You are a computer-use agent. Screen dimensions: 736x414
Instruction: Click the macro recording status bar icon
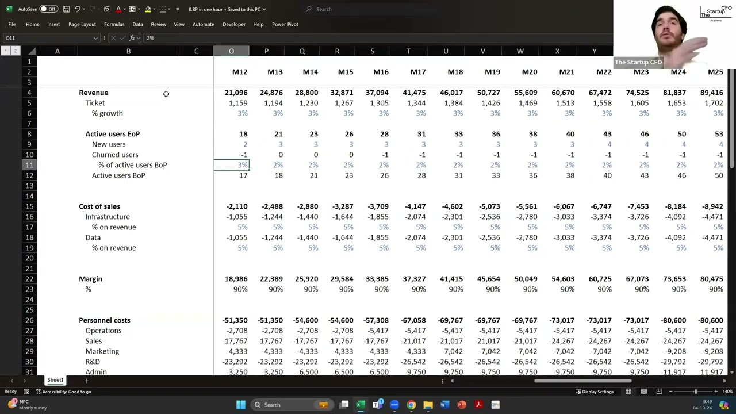[26, 392]
